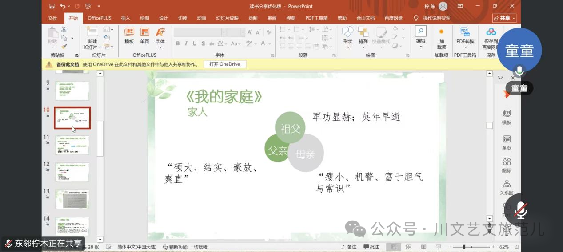Insert a new slide (新建幻灯片)
Screen dimensions: 563x252
(92, 38)
